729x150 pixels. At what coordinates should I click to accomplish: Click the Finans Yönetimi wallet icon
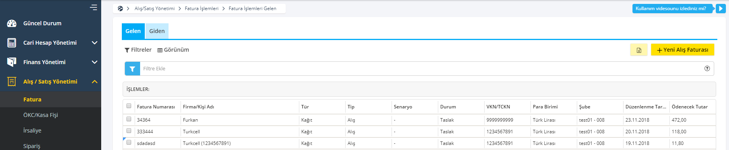click(x=12, y=62)
